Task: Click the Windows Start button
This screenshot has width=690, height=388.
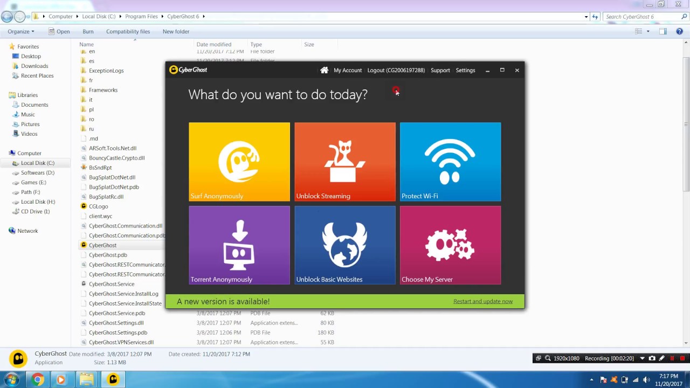Action: 11,379
